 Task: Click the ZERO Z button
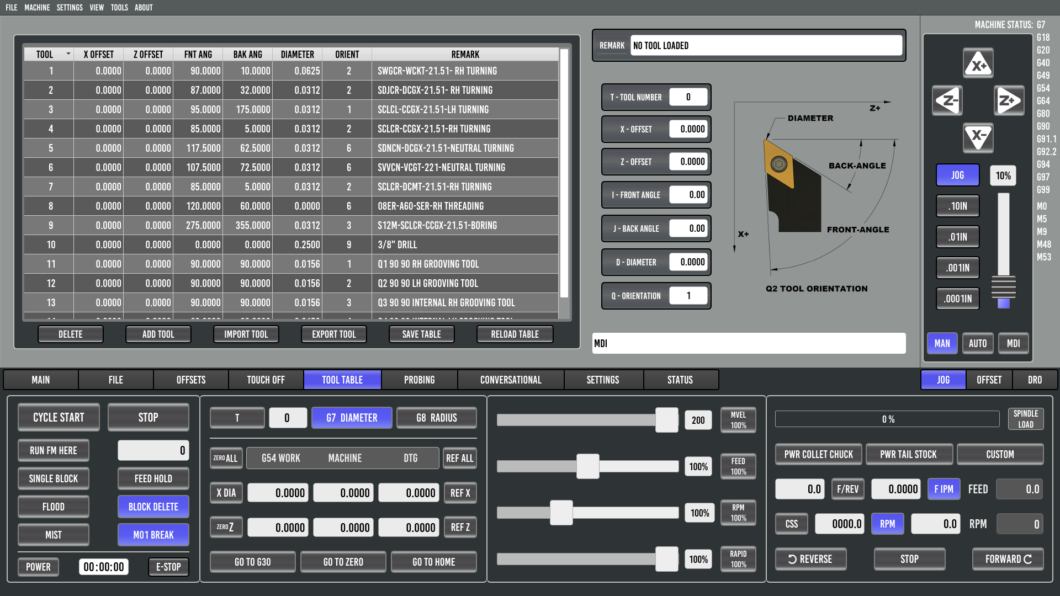point(225,527)
